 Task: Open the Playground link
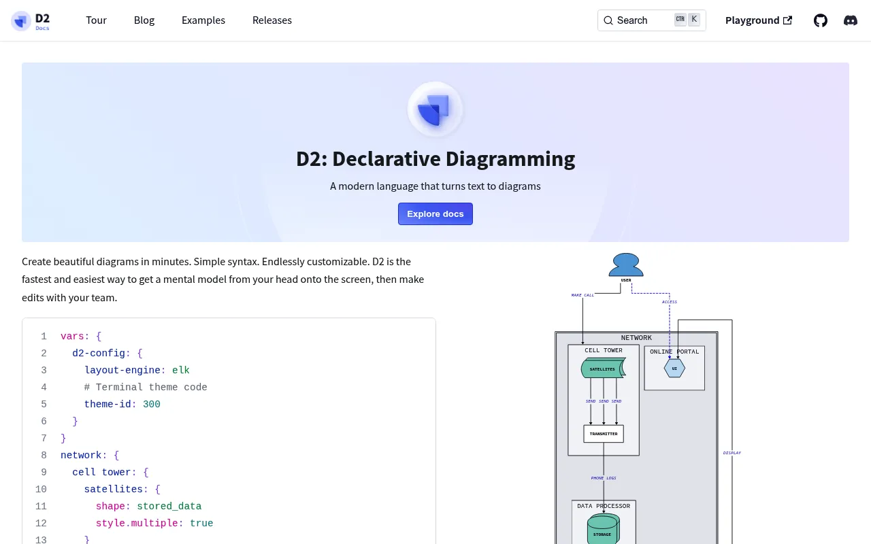[759, 20]
